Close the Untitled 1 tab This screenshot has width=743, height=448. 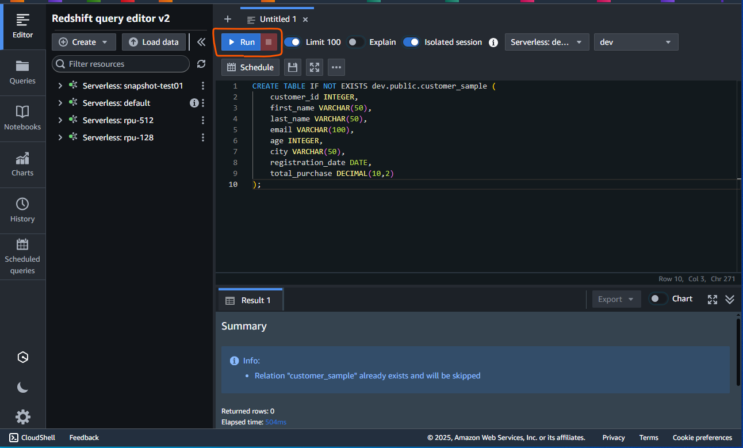tap(305, 20)
